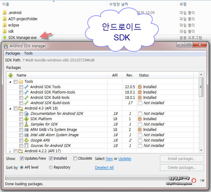Viewport: 211px width, 192px height.
Task: Click the Install packages button
Action: (x=182, y=158)
